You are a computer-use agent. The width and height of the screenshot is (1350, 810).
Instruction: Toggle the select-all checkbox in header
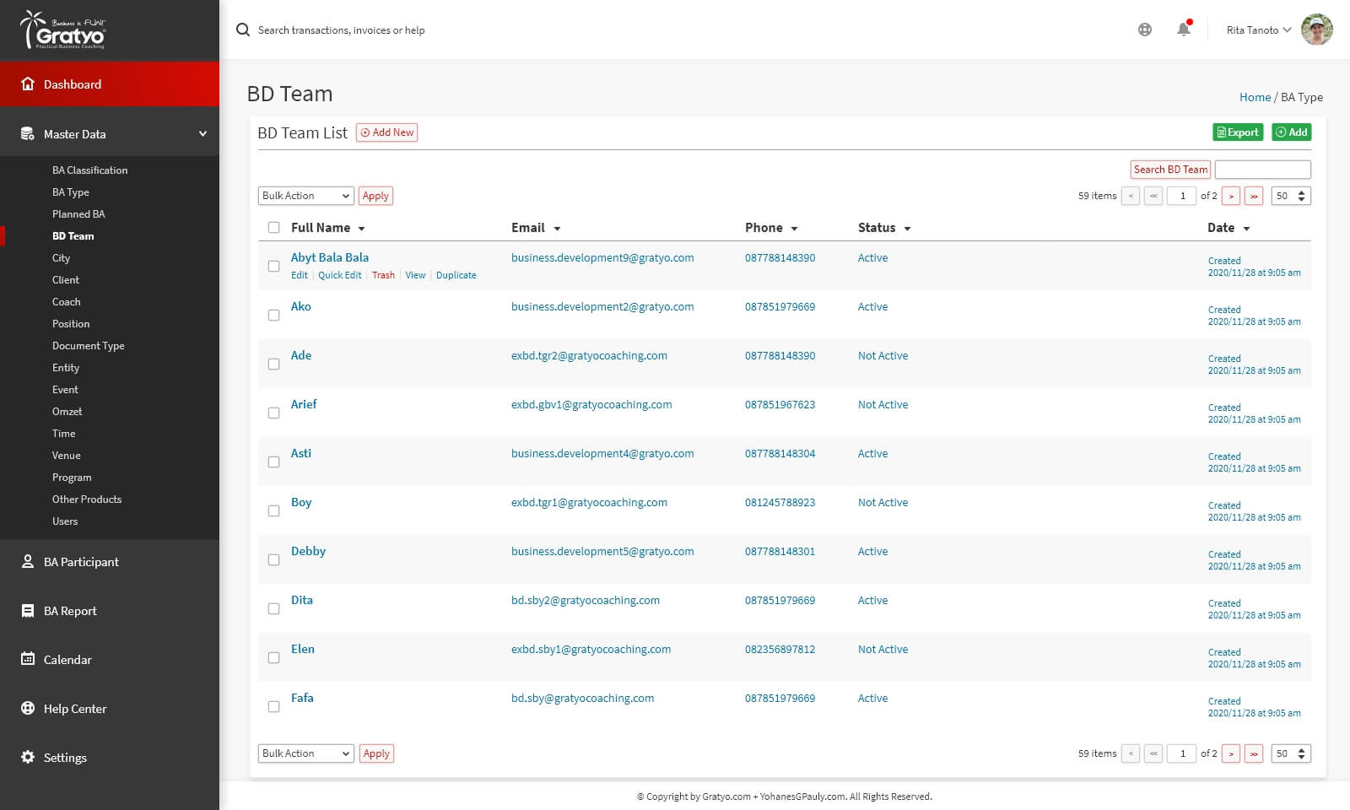[x=273, y=227]
